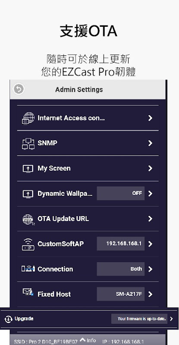179x345 pixels.
Task: Click the Fixed Host computer icon
Action: tap(28, 292)
